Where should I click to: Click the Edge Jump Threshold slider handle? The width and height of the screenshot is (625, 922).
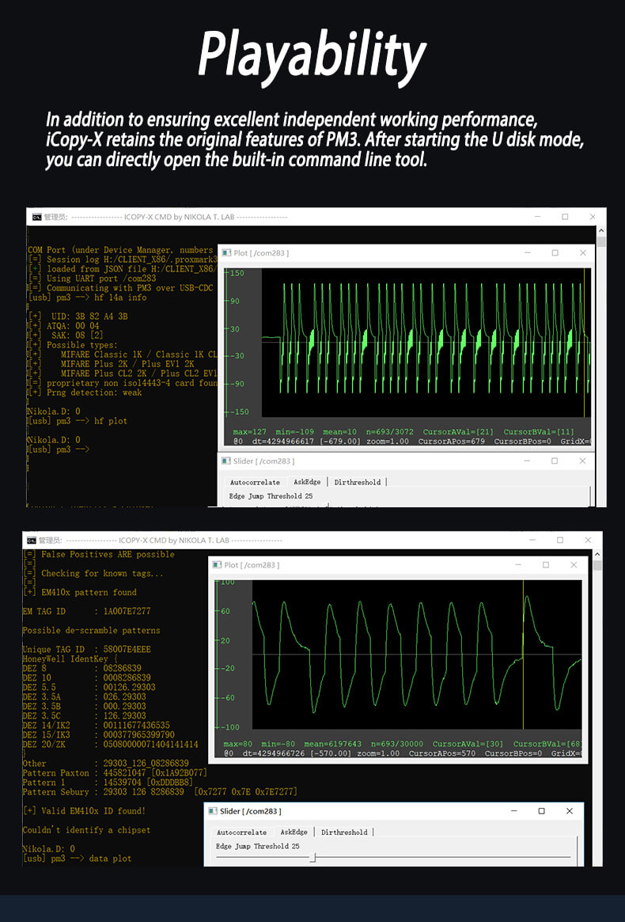click(313, 859)
